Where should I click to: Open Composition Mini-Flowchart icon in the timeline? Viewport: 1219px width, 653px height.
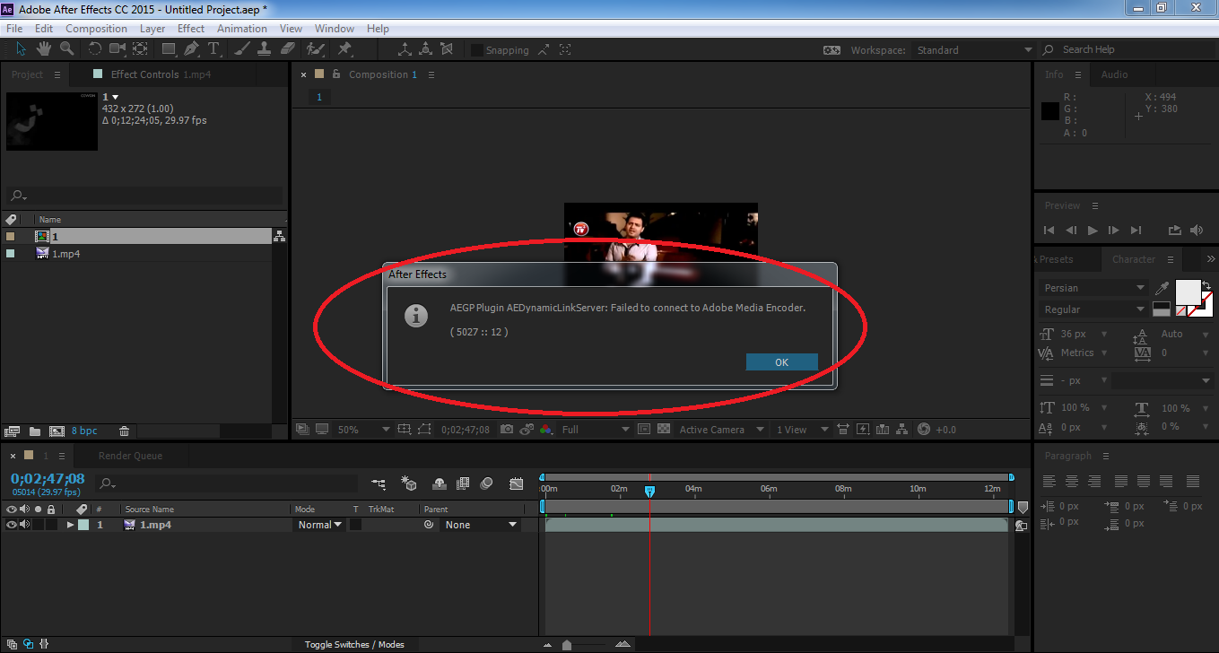tap(379, 483)
